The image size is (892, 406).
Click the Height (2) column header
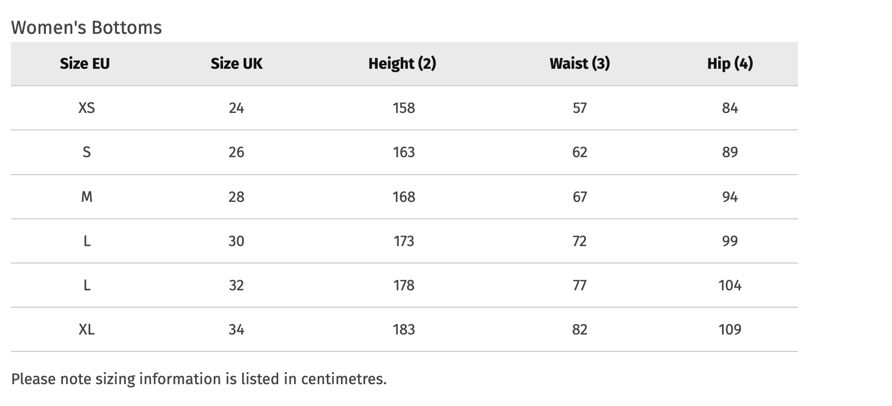(x=402, y=64)
